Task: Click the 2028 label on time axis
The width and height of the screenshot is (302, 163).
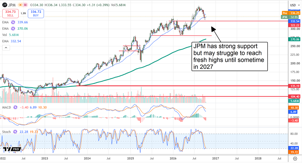Action: click(x=258, y=158)
